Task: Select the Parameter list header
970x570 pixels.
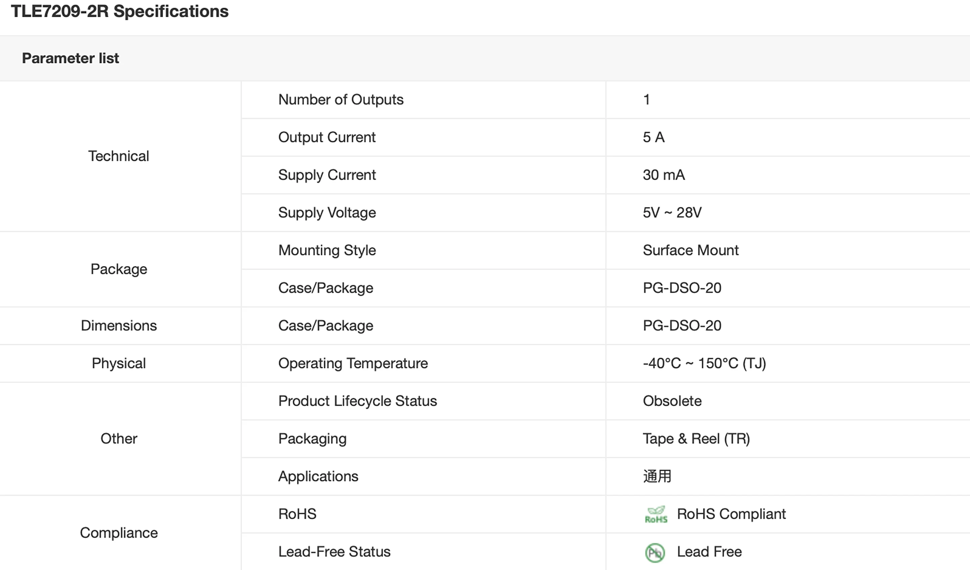Action: (x=71, y=58)
